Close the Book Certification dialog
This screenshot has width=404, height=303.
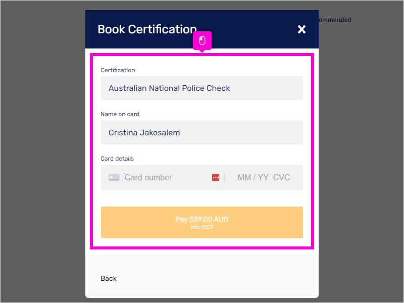click(301, 29)
